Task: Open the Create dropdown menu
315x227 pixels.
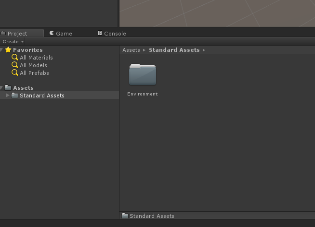Action: point(13,42)
